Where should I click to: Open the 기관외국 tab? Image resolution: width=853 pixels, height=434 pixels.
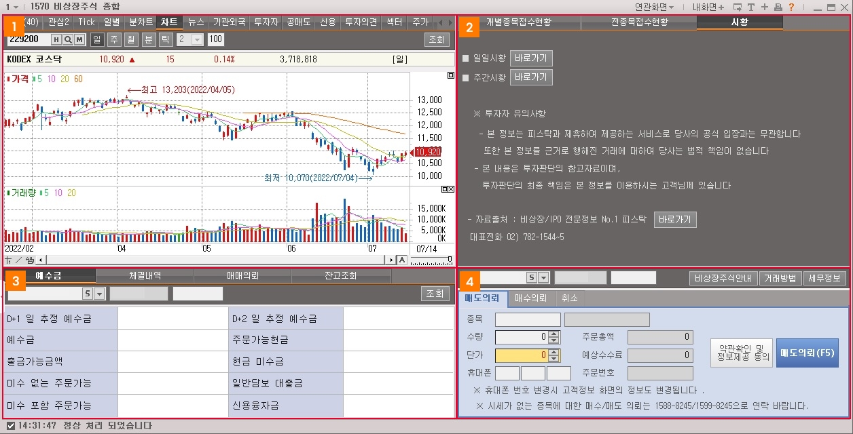pos(229,22)
